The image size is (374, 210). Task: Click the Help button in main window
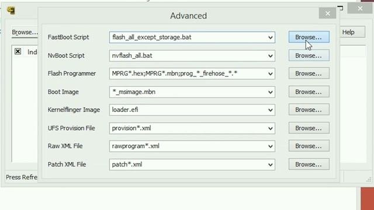coord(351,32)
